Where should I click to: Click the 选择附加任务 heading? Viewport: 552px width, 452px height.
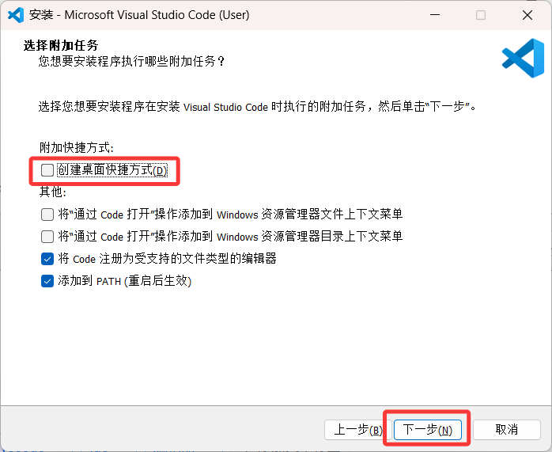click(61, 45)
